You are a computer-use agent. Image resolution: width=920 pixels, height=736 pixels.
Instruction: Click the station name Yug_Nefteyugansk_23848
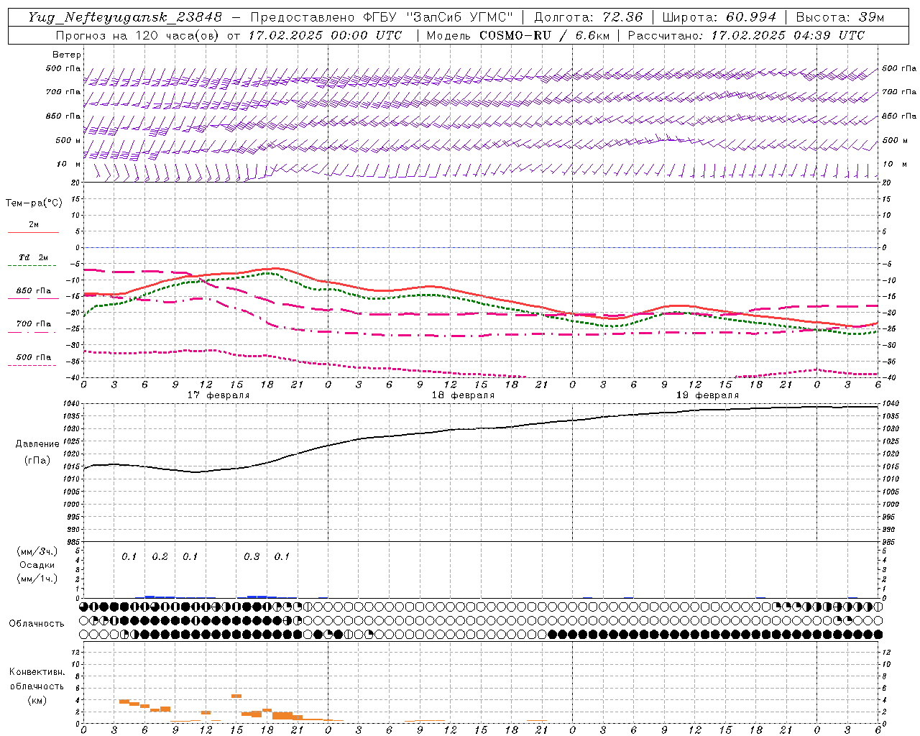pos(125,17)
